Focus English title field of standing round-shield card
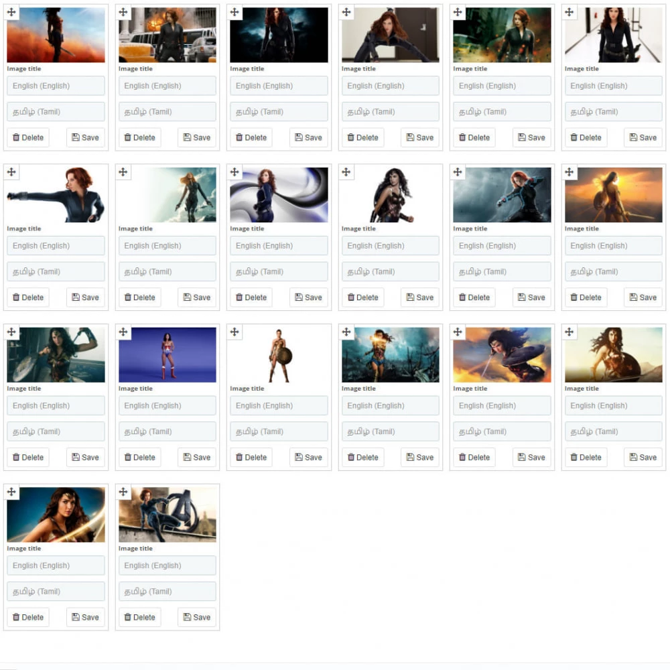The height and width of the screenshot is (670, 670). coord(279,405)
